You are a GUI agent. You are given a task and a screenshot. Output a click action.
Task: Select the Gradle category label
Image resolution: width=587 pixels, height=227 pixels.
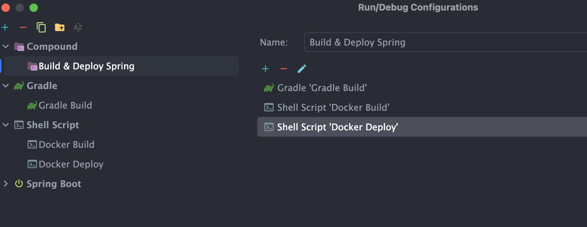point(42,85)
